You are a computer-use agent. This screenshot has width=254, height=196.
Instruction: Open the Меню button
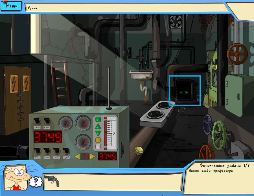pos(11,6)
